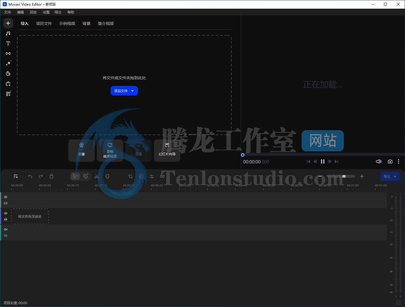
Task: Click the 00:00:30 mark on timeline ruler
Action: (185, 186)
